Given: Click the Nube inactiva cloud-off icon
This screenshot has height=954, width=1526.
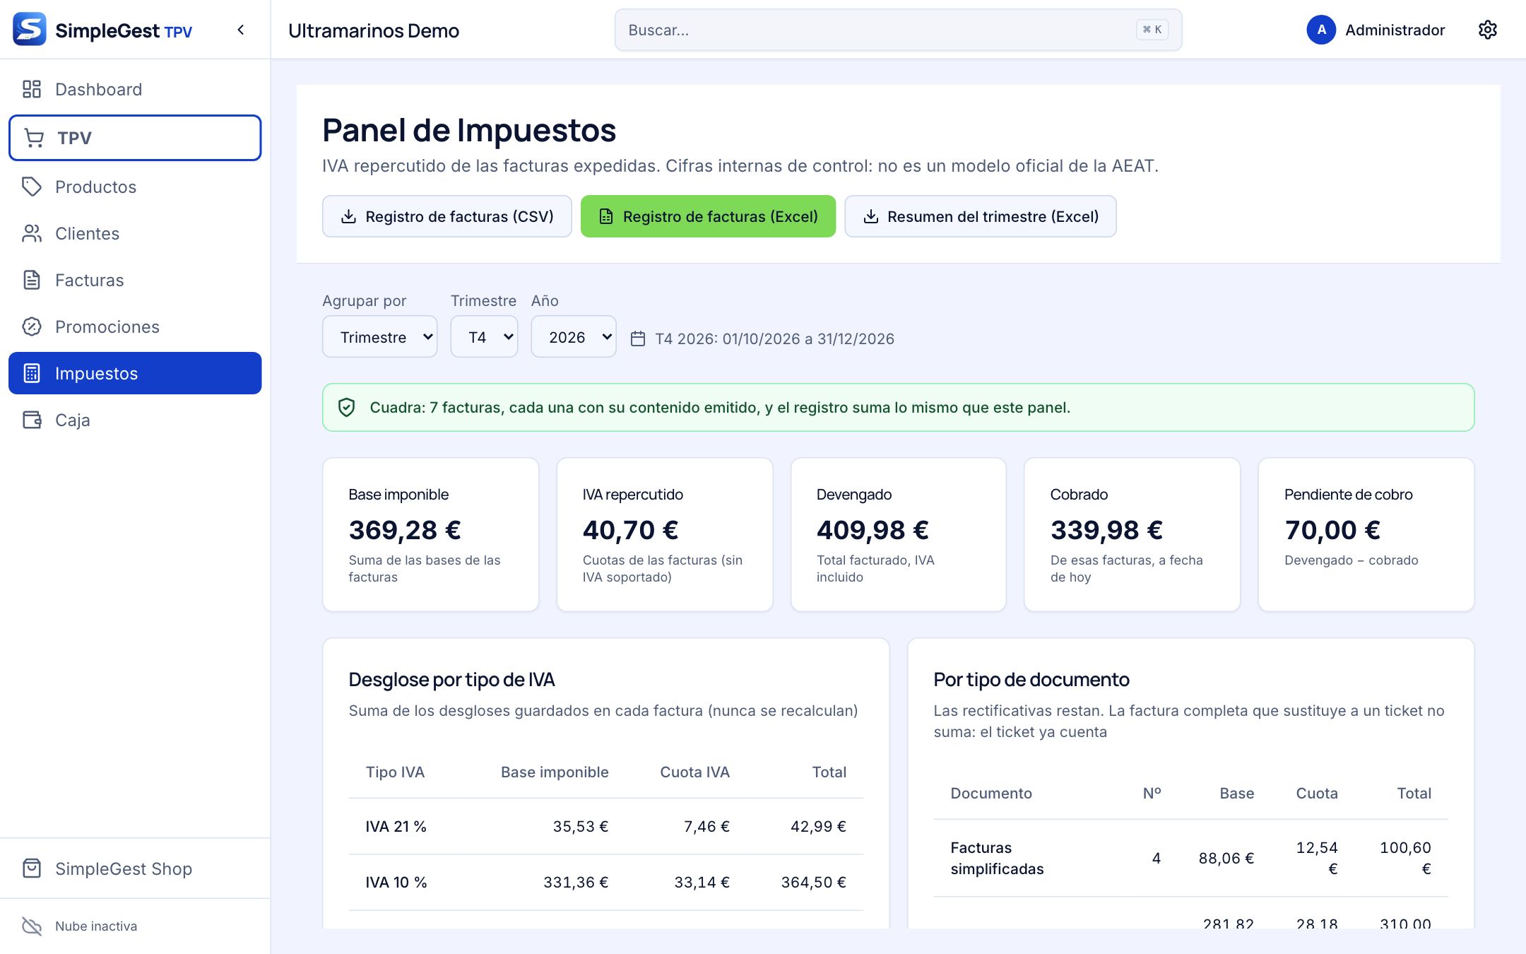Looking at the screenshot, I should [32, 926].
